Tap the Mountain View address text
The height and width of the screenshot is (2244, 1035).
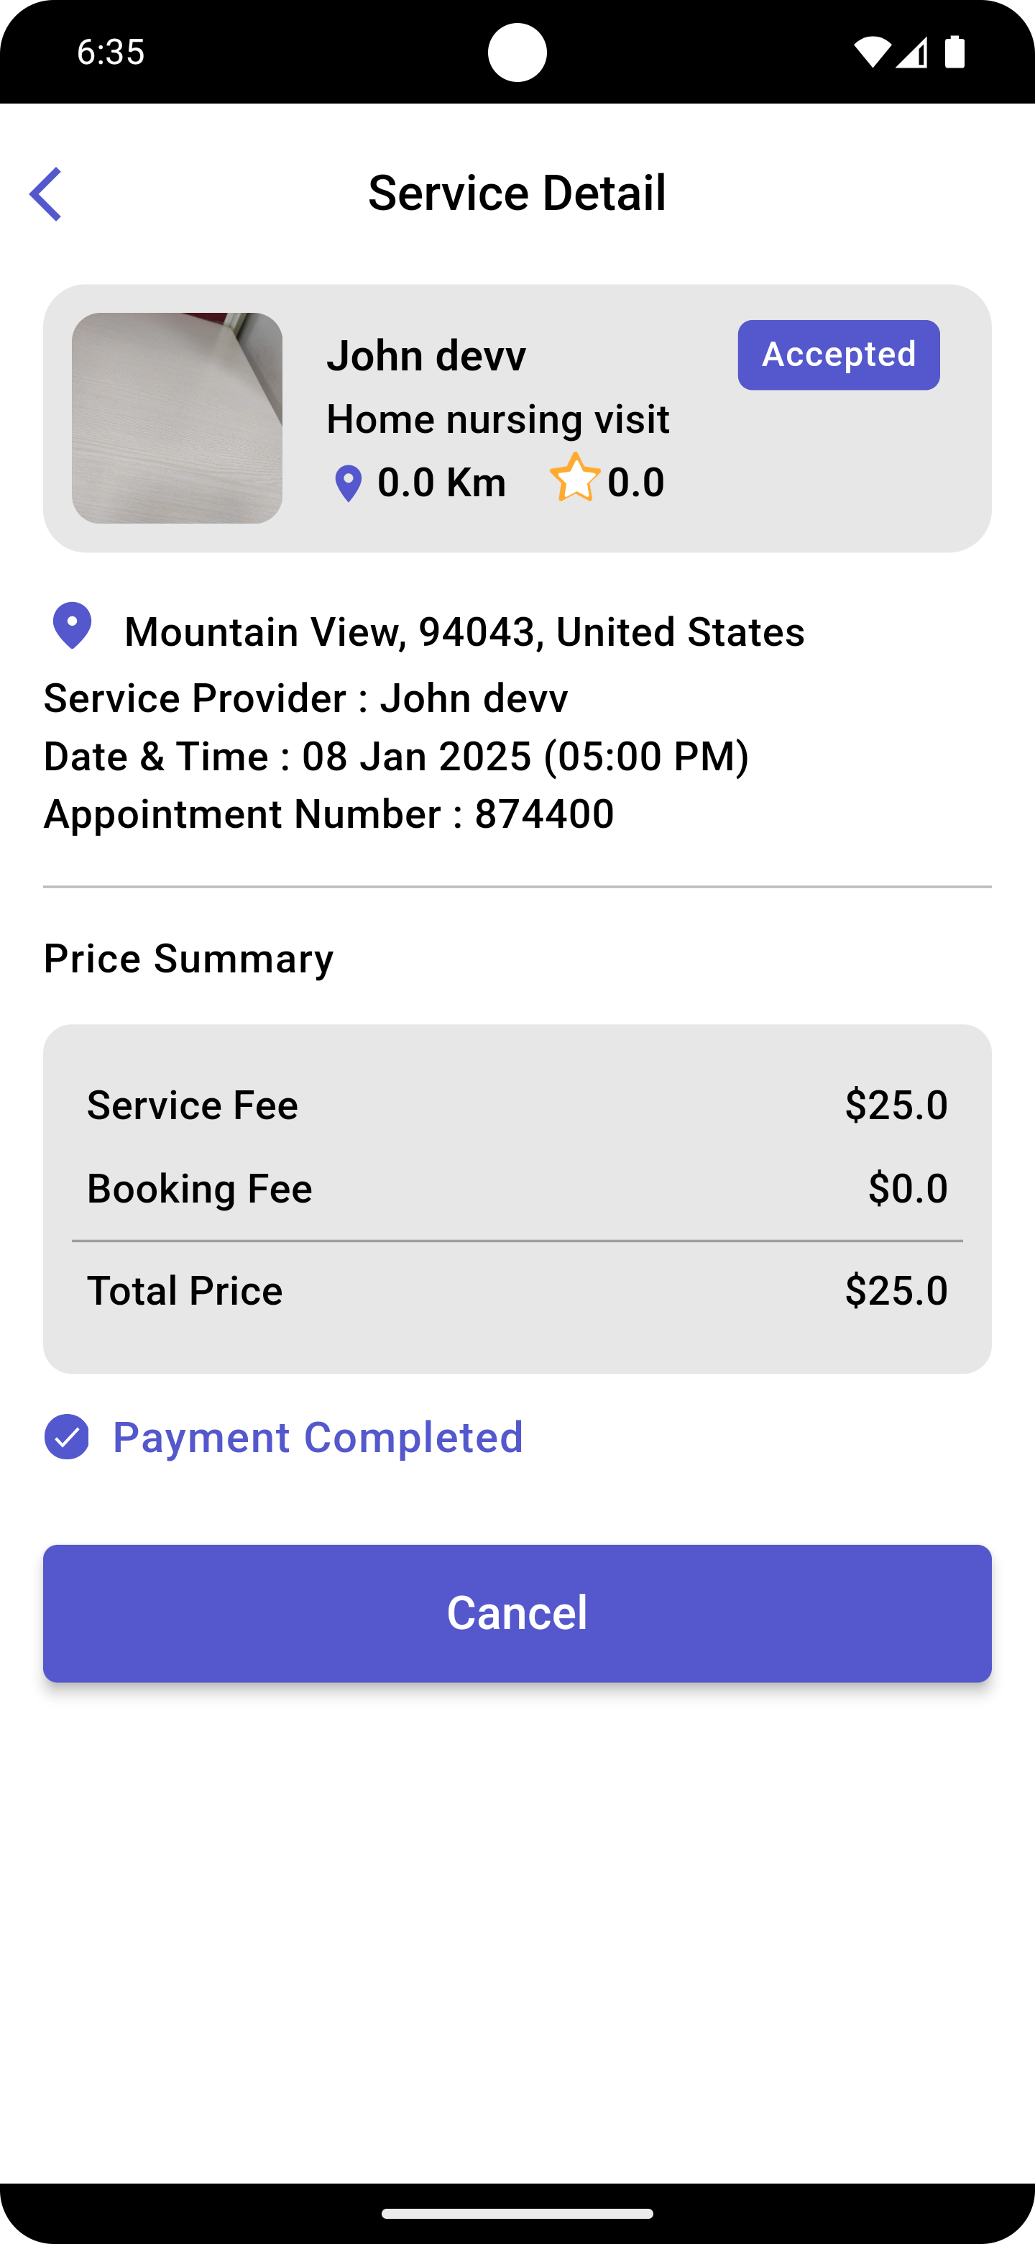(x=464, y=631)
